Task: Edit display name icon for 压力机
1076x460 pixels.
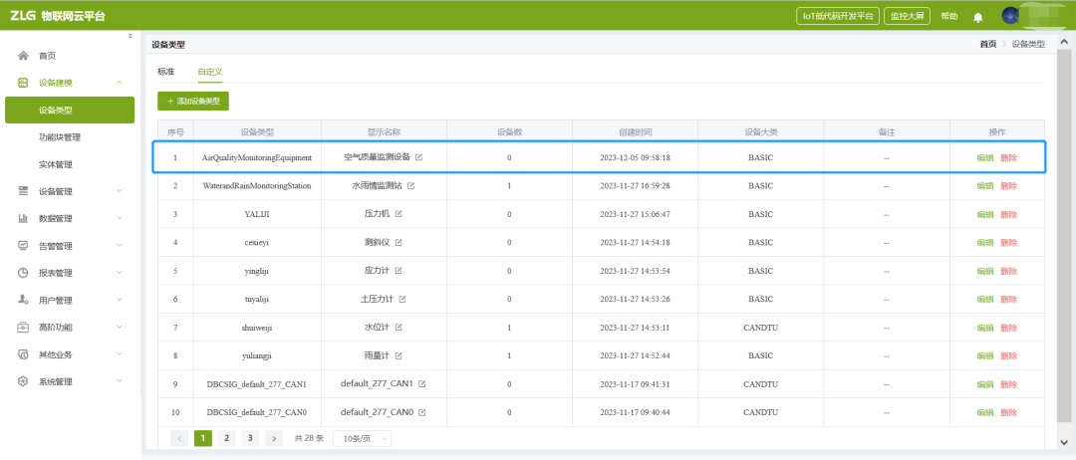Action: (x=399, y=214)
